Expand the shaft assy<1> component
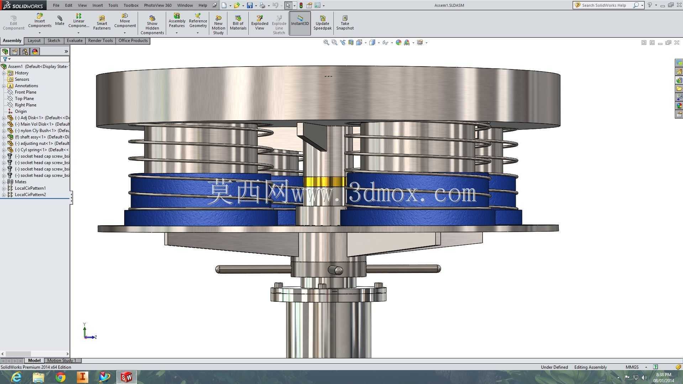Viewport: 683px width, 384px height. tap(4, 137)
